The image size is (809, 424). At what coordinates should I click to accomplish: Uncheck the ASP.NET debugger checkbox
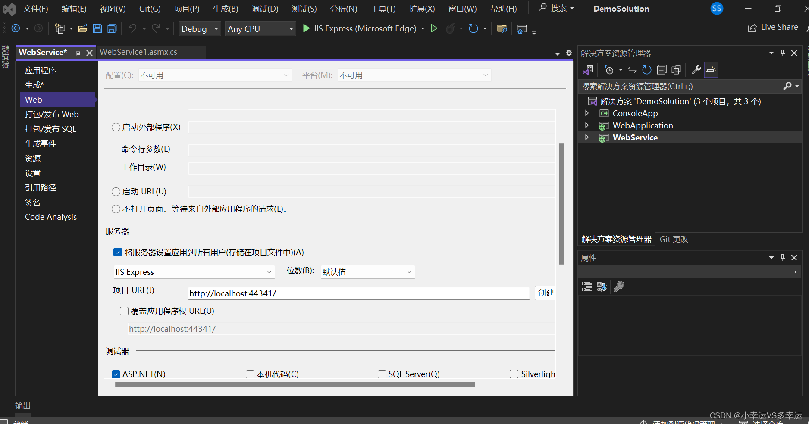(x=116, y=374)
